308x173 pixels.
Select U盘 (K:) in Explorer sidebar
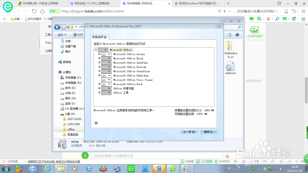[x=68, y=114]
